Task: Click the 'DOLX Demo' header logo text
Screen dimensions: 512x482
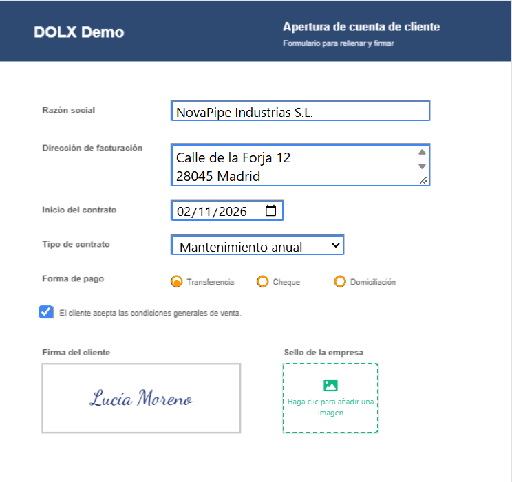Action: pyautogui.click(x=79, y=32)
